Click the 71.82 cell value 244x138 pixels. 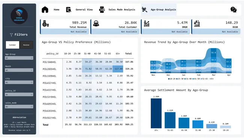tap(88, 69)
